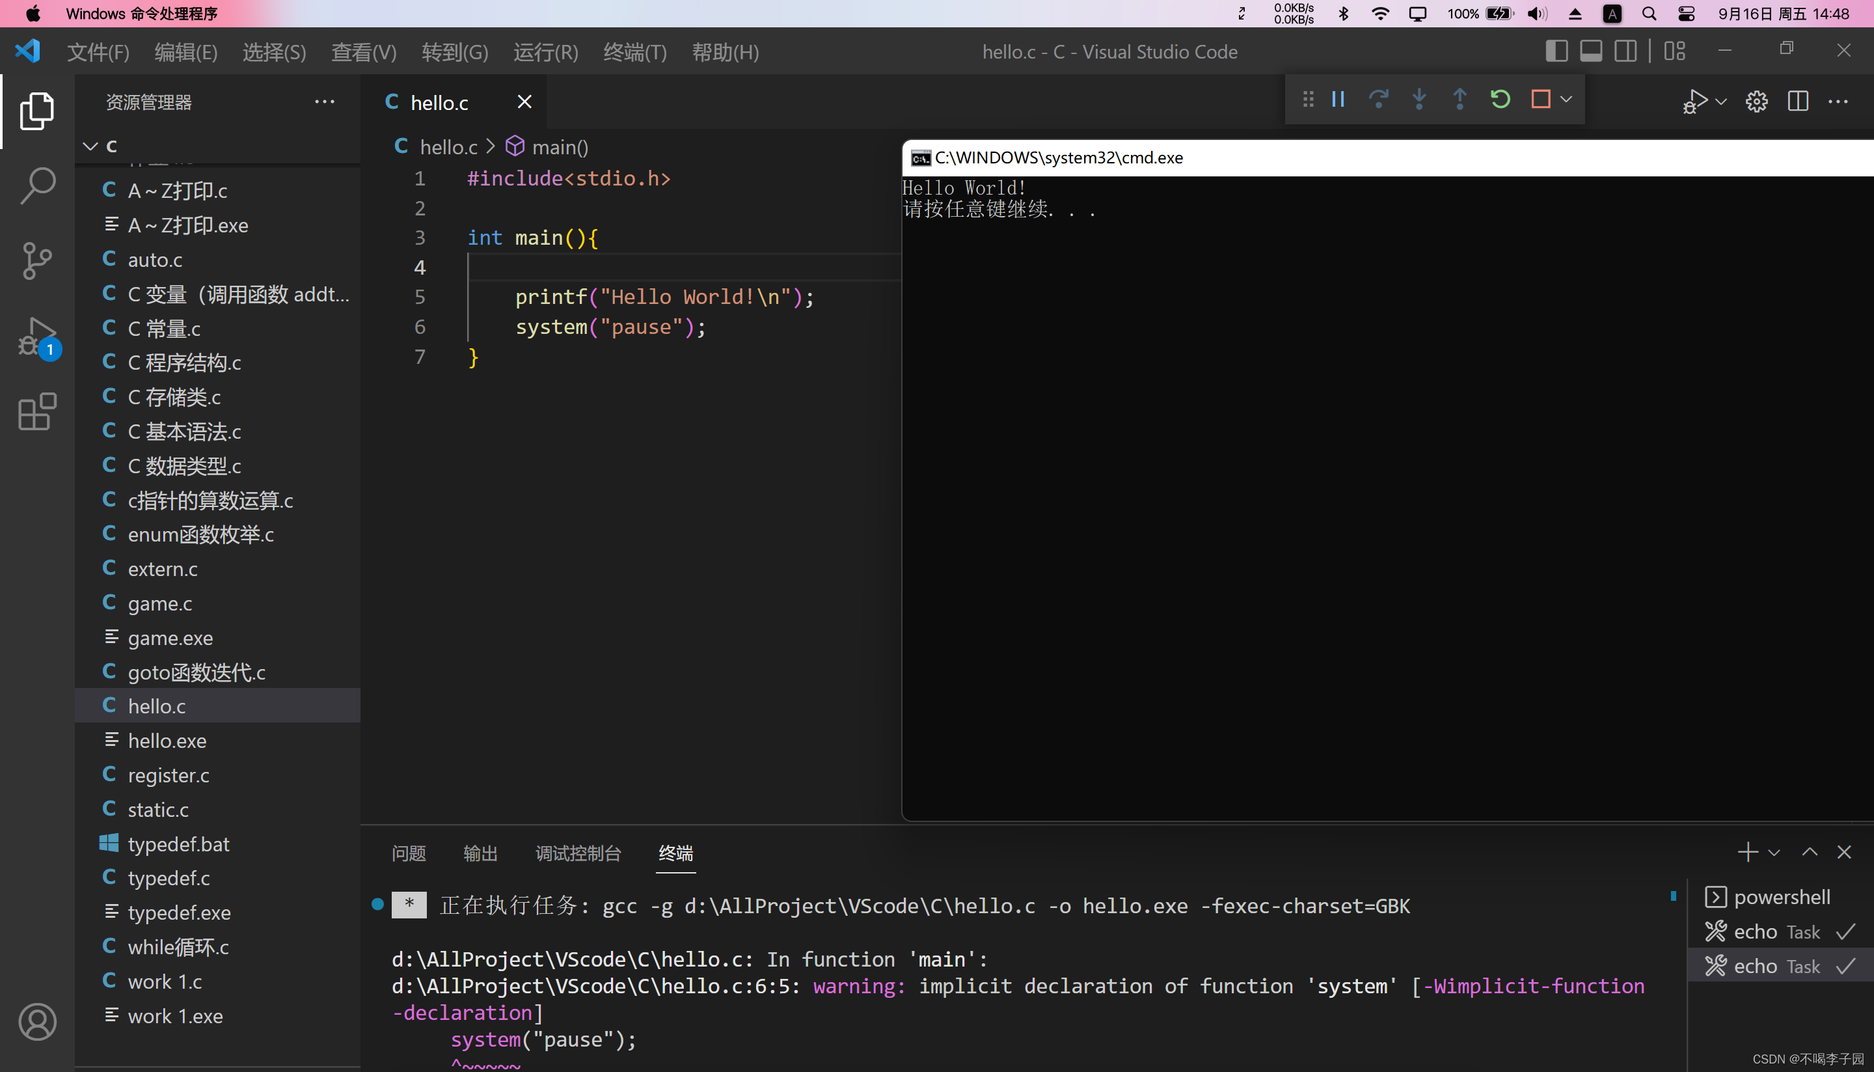Screen dimensions: 1874x1072
Task: Restart the debug session
Action: pos(1499,100)
